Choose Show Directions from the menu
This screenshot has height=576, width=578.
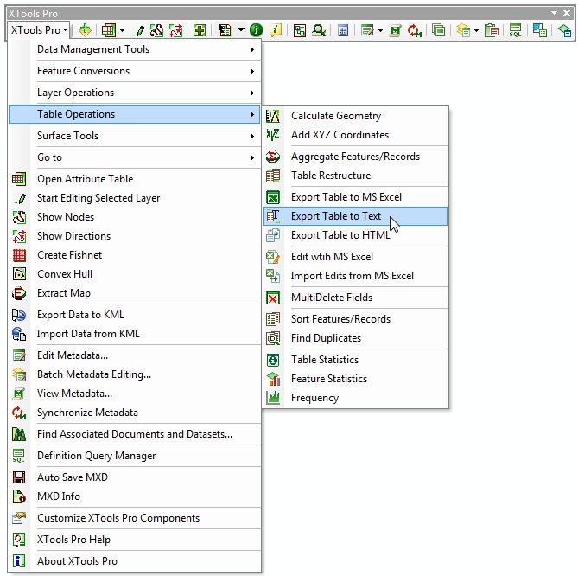click(x=135, y=236)
